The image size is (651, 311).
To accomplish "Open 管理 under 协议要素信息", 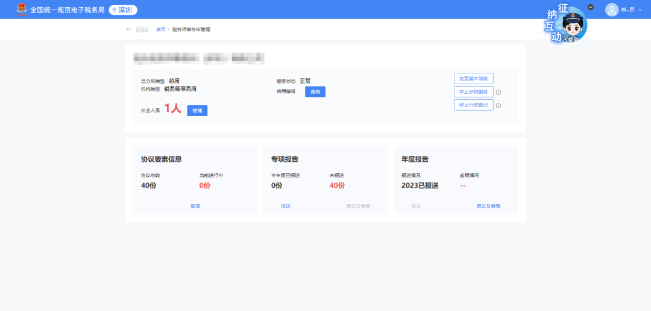I will (x=195, y=206).
